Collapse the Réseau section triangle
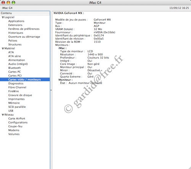 pos(3,115)
